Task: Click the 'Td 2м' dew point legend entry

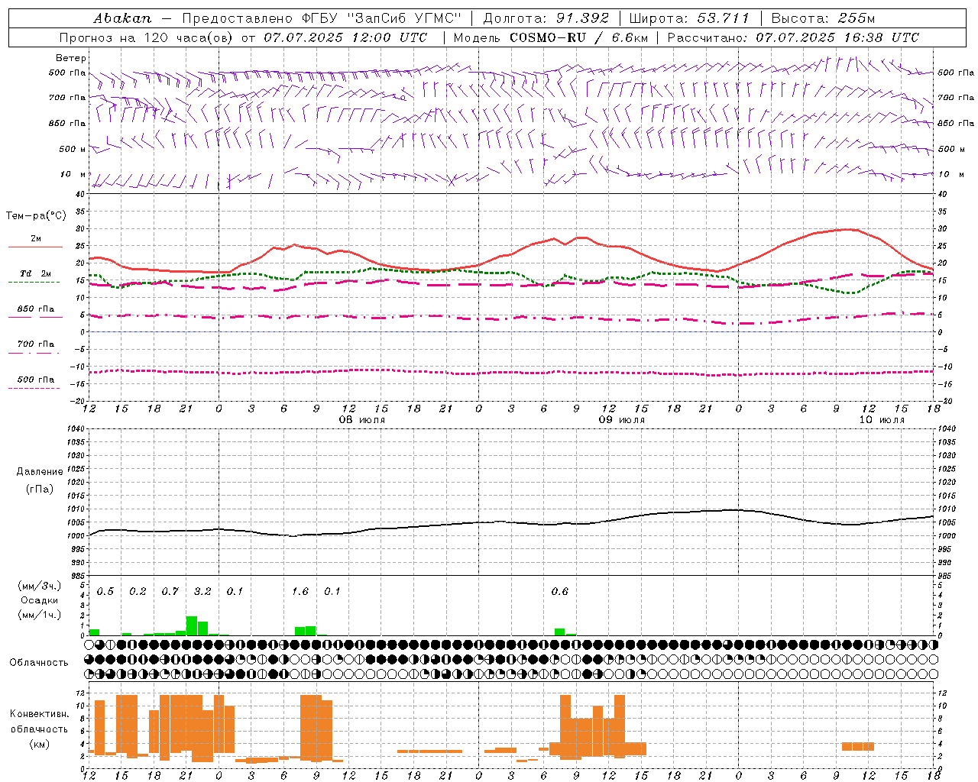Action: point(36,273)
